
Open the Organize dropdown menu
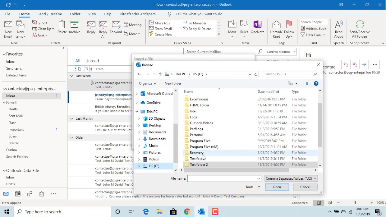click(x=147, y=83)
